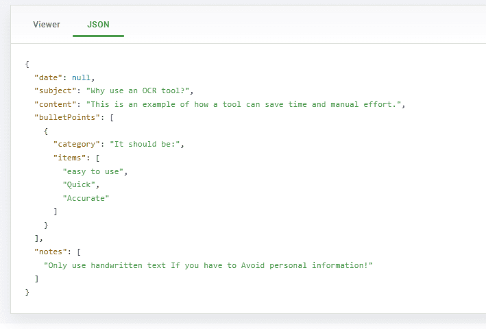Screen dimensions: 486x329
Task: Click the "Why use an OCR tool?" string
Action: [140, 90]
